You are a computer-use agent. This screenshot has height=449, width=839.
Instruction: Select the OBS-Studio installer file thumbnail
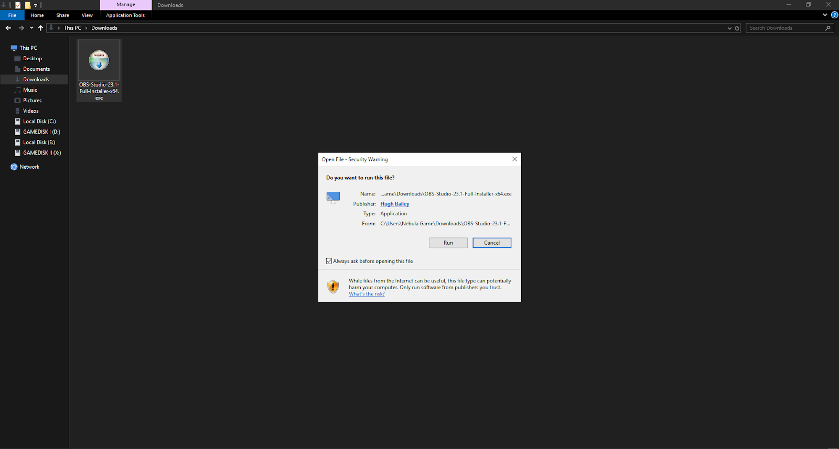click(99, 60)
